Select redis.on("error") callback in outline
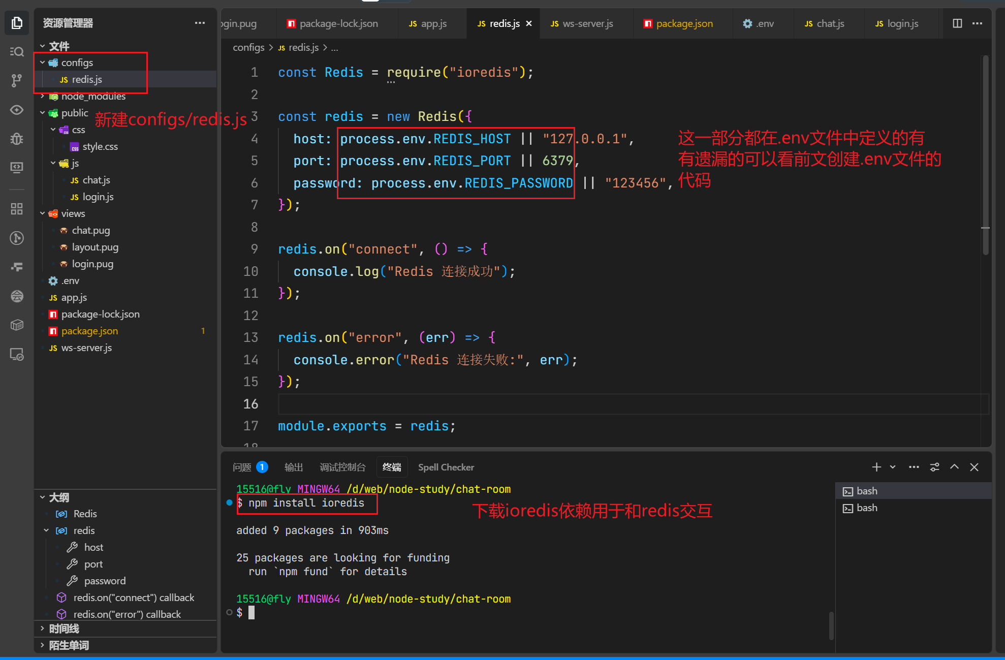The width and height of the screenshot is (1005, 660). point(127,614)
